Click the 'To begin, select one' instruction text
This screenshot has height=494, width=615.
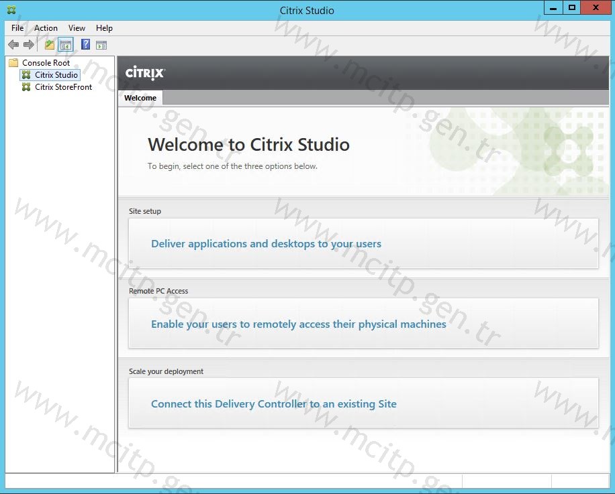232,166
